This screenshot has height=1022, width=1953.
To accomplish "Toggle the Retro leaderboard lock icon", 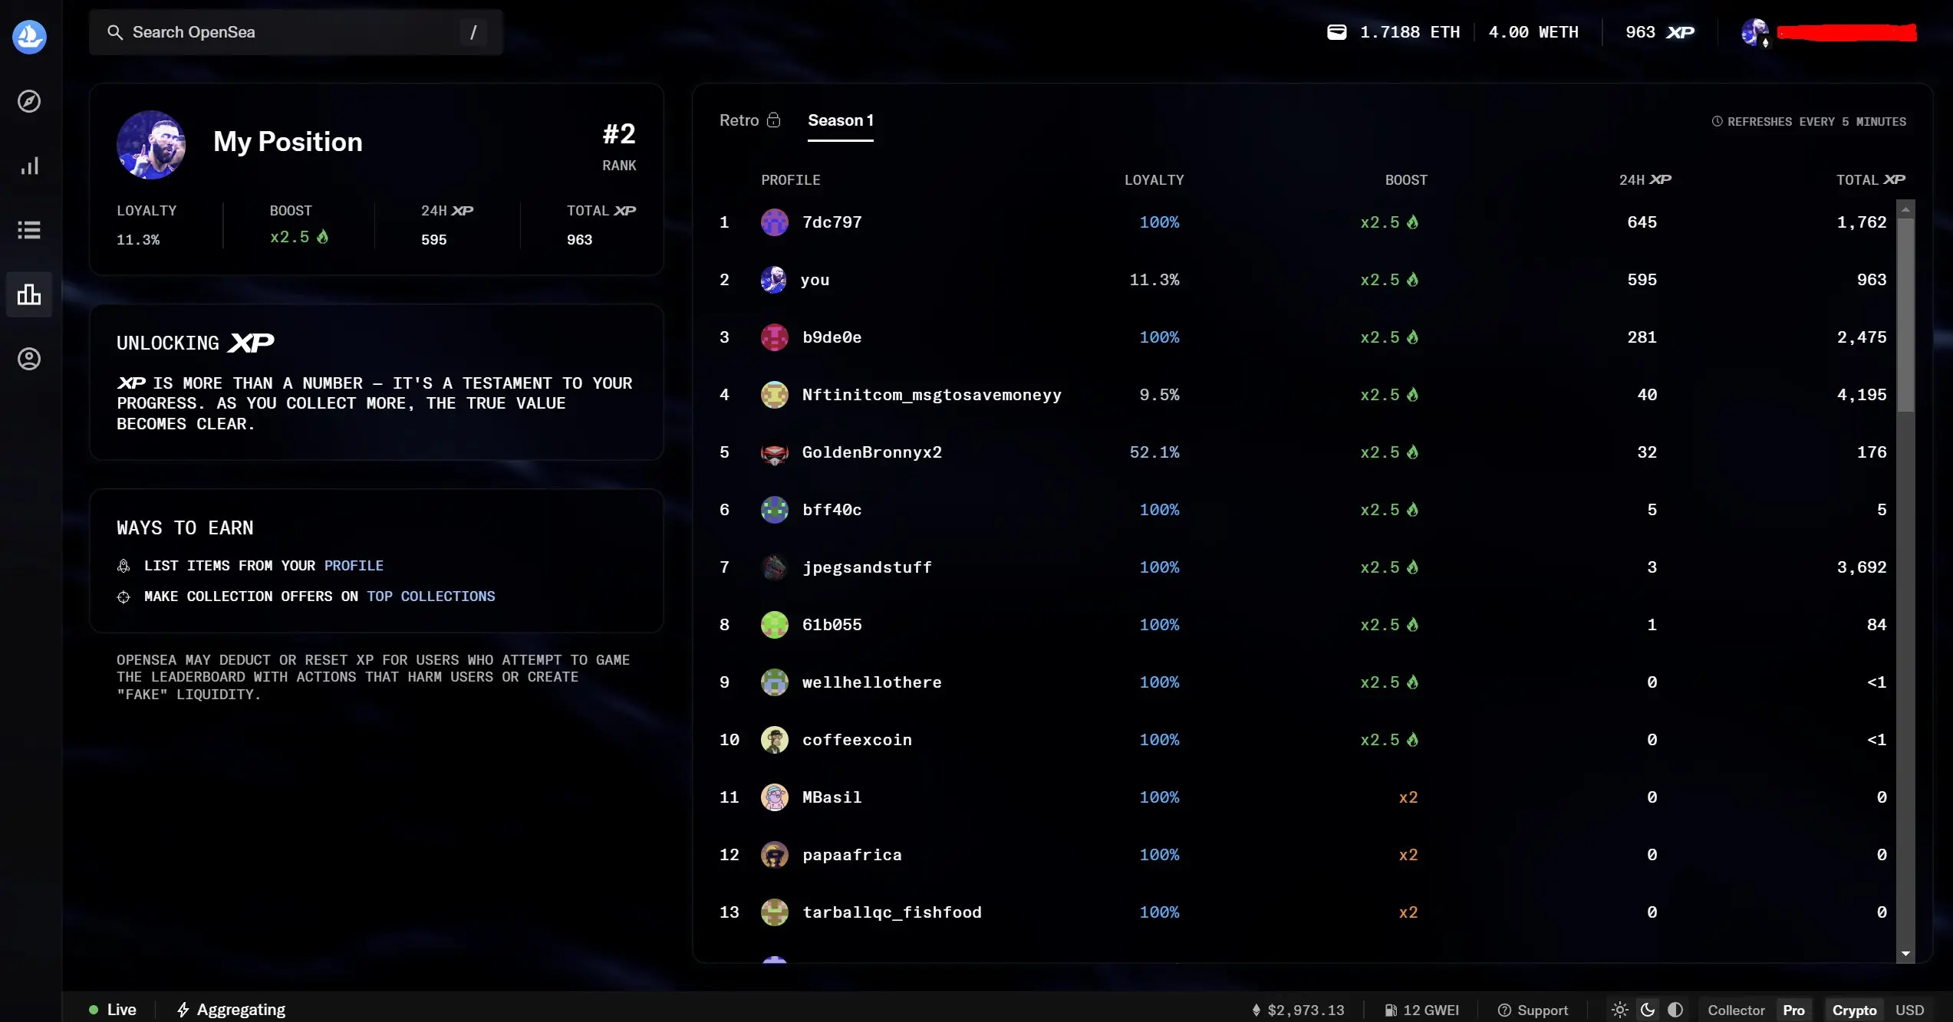I will pos(775,120).
